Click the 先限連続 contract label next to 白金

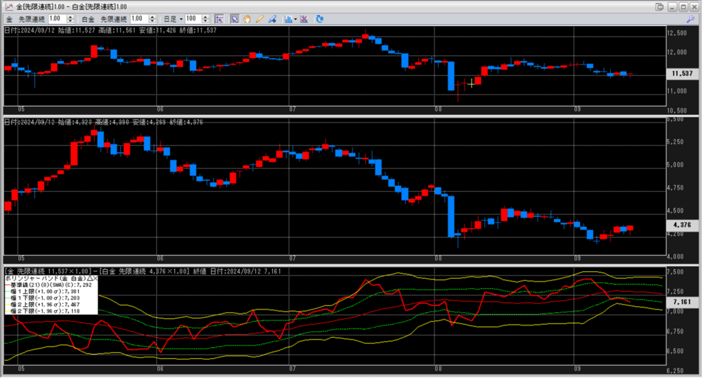(x=114, y=18)
